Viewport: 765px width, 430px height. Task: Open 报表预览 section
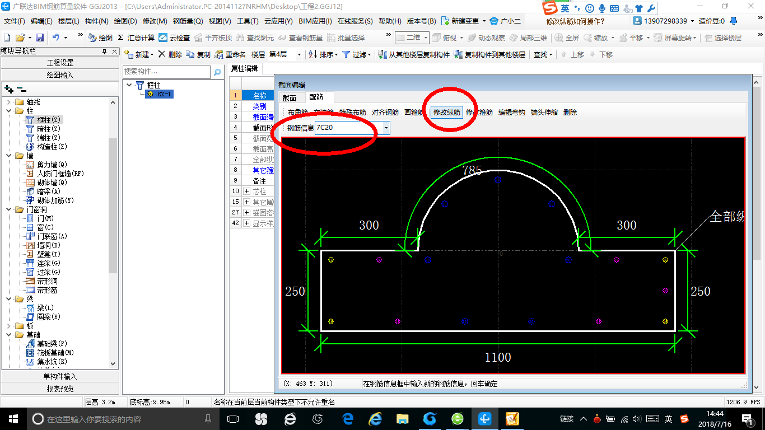point(60,389)
